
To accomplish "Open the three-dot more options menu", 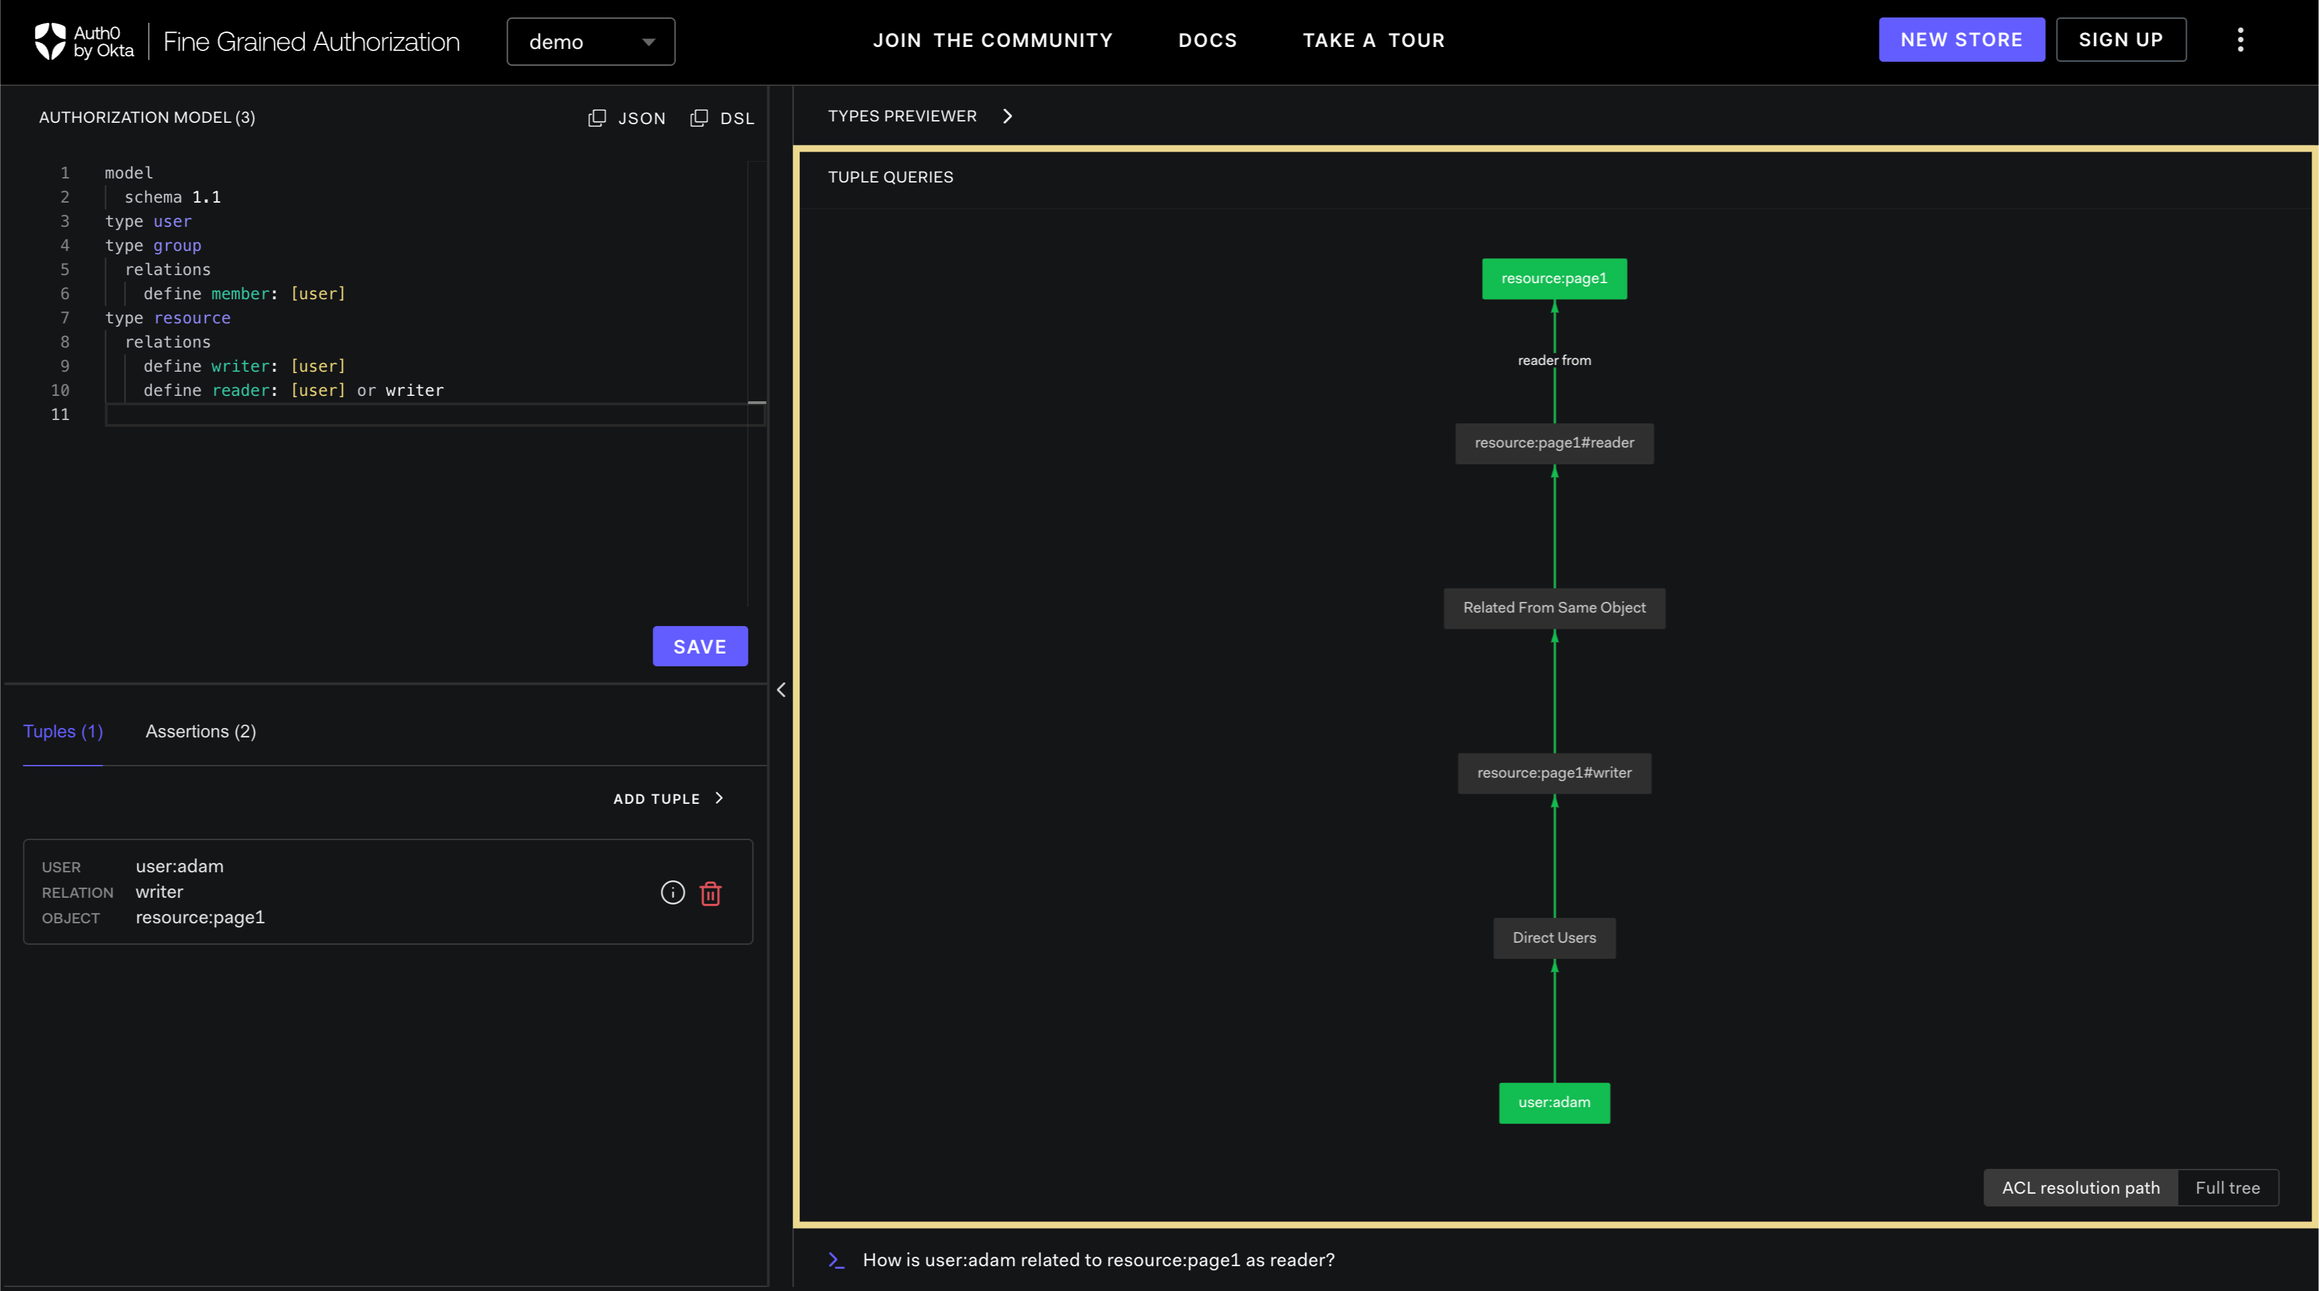I will click(2240, 40).
